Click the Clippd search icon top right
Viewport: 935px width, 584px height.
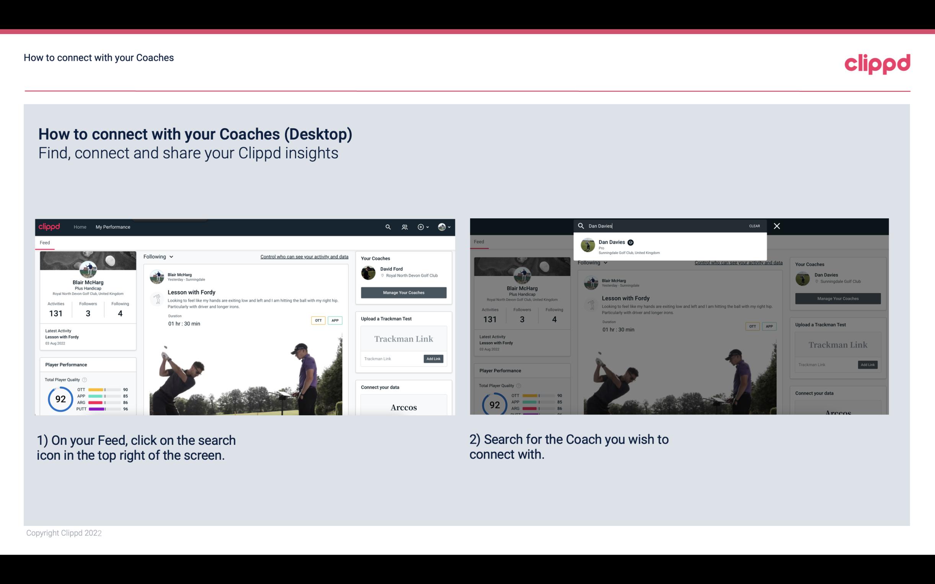pos(388,227)
